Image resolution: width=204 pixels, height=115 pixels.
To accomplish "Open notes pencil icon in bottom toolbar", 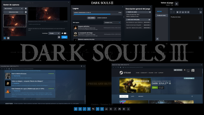I will point(84,109).
